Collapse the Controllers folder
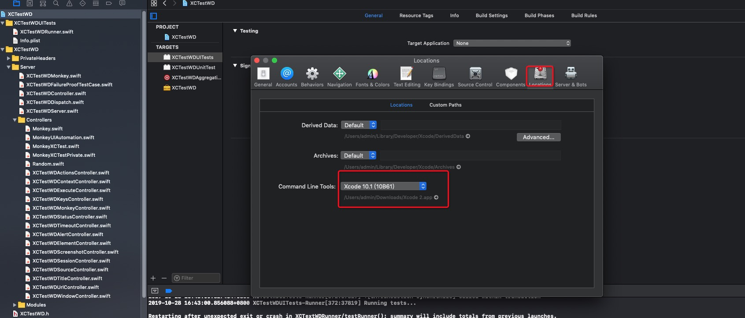745x318 pixels. (x=15, y=120)
